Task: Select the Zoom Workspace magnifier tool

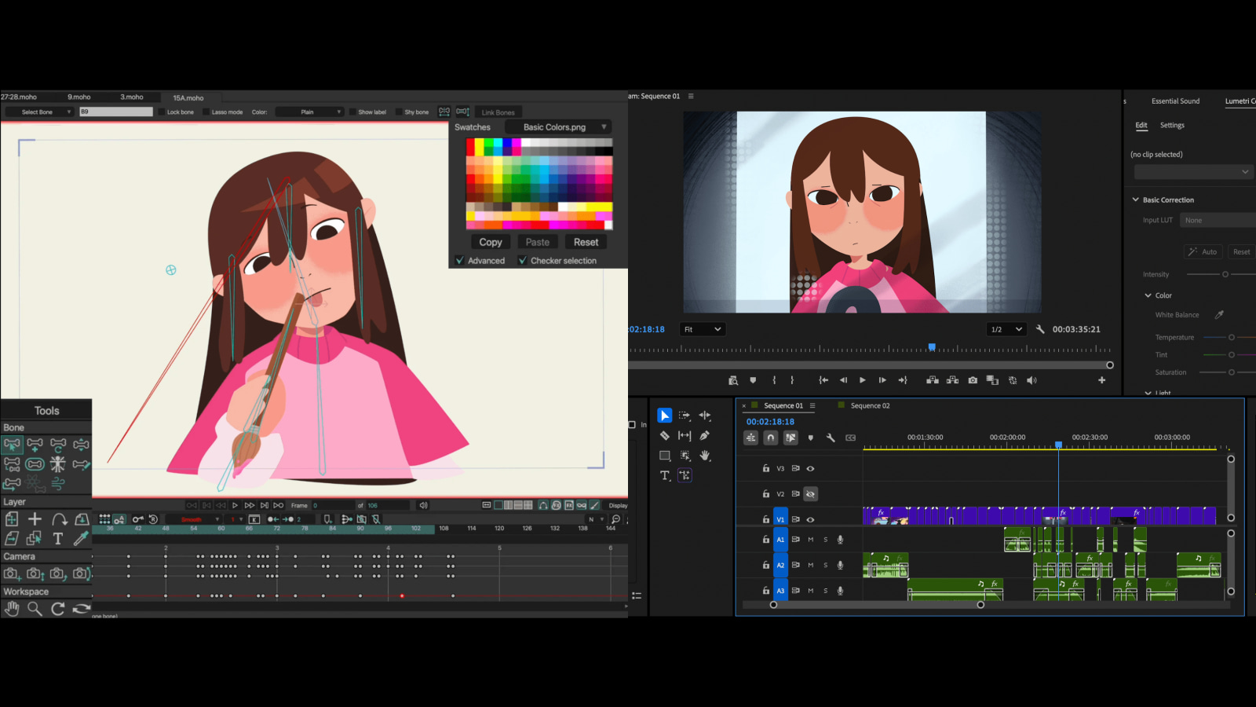Action: (x=35, y=609)
